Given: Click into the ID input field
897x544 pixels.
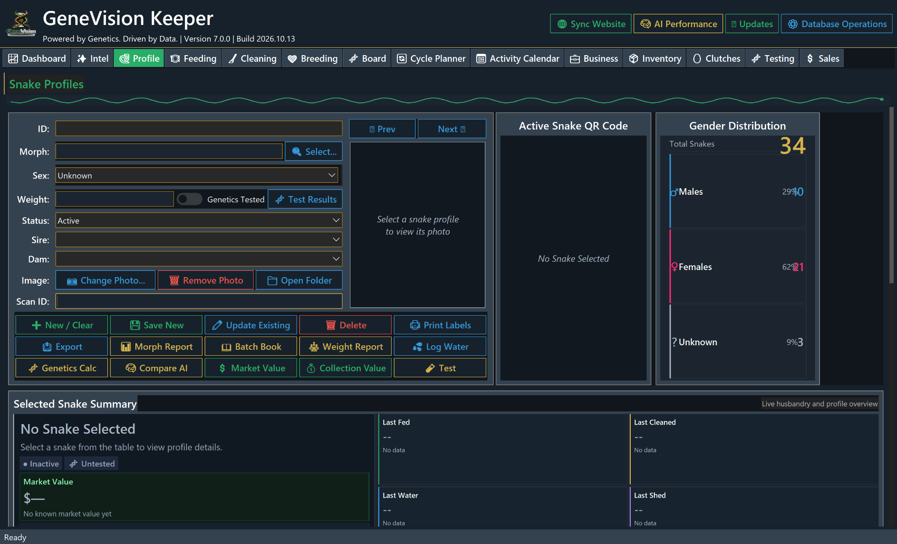Looking at the screenshot, I should (199, 129).
